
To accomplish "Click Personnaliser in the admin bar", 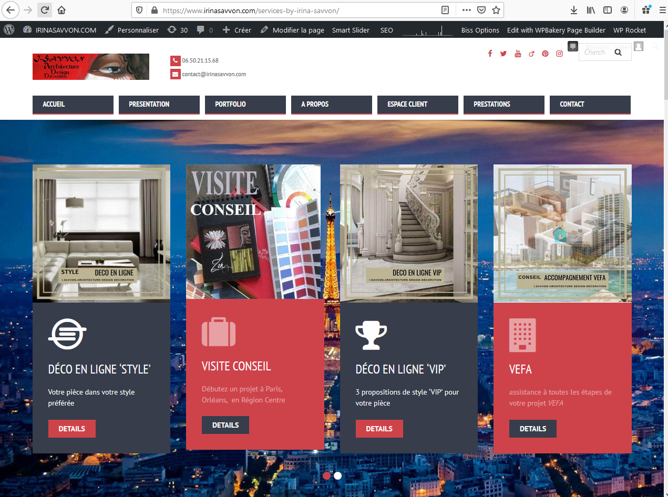I will (132, 30).
